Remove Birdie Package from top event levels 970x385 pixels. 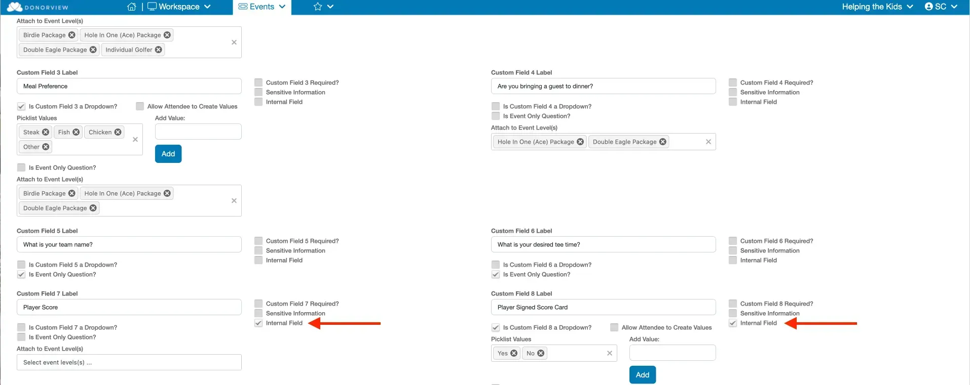(x=71, y=35)
